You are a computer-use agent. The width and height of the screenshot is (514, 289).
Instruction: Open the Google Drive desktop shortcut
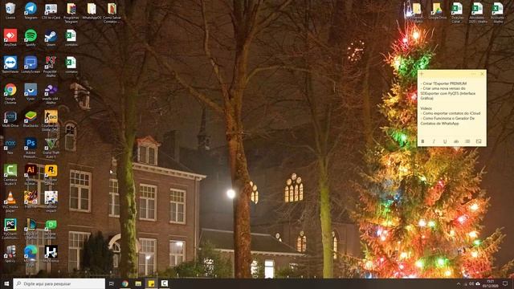click(437, 10)
